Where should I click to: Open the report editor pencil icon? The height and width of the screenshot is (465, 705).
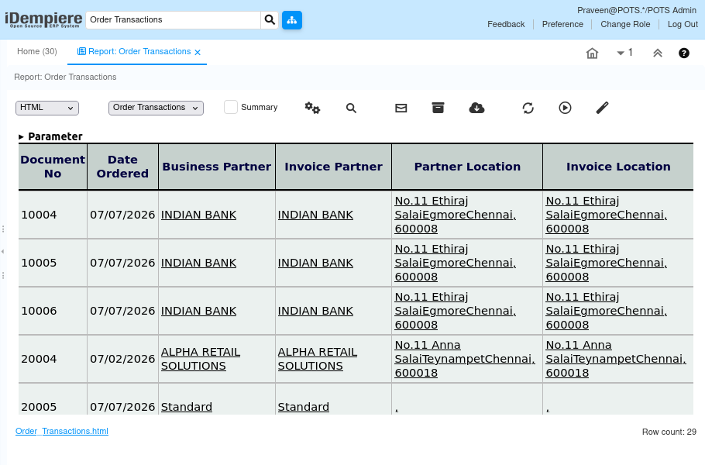(x=602, y=108)
